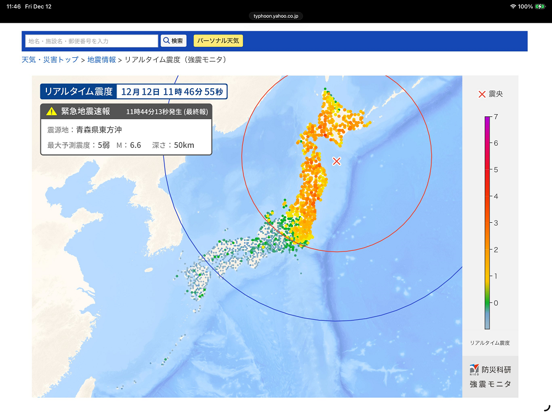Click the 青森県東方沖 epicenter location text
The image size is (552, 413).
click(x=99, y=130)
